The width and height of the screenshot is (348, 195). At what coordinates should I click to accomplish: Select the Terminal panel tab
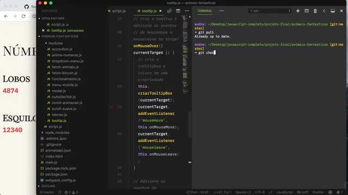pos(204,11)
